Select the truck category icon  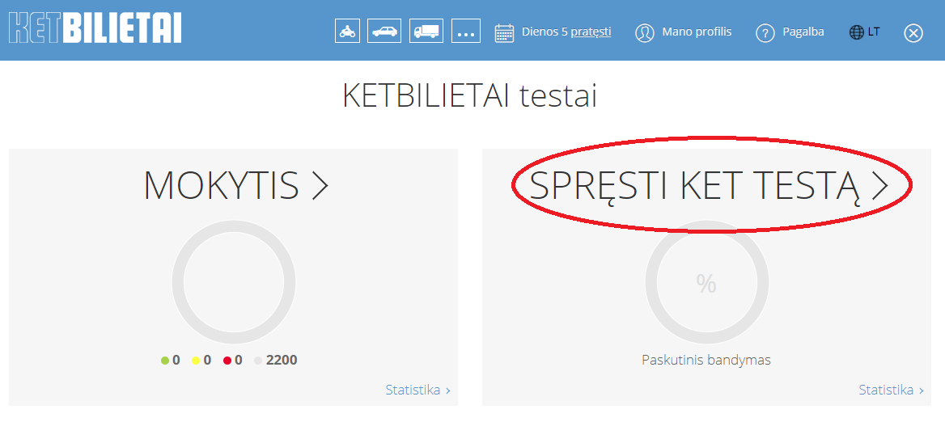point(426,32)
